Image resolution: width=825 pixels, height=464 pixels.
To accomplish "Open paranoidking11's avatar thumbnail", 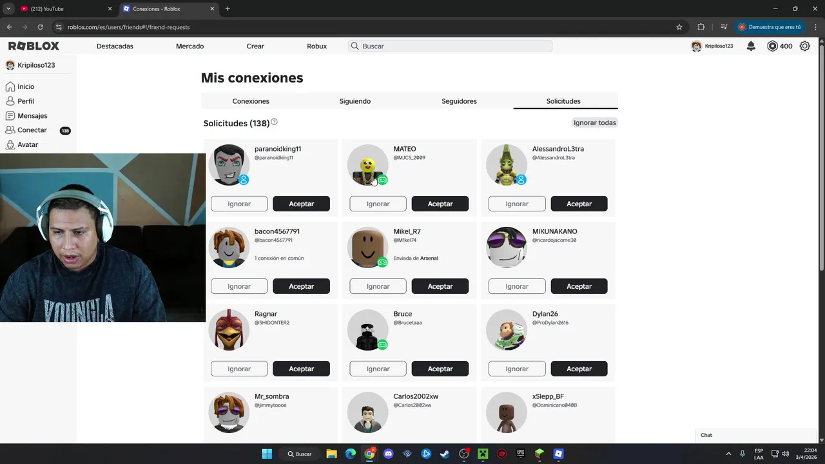I will click(229, 165).
